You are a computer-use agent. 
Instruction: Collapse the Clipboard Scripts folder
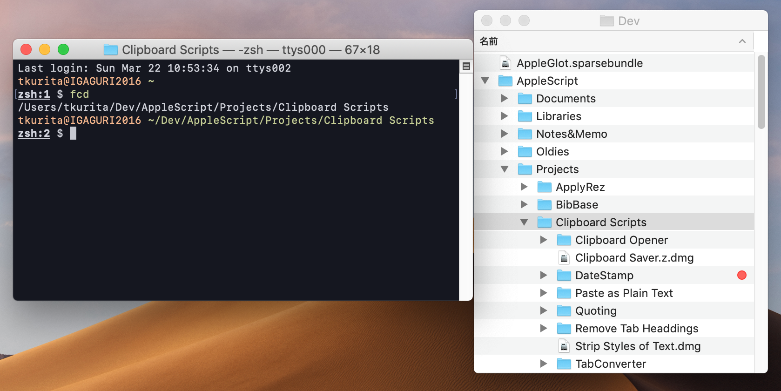[524, 222]
